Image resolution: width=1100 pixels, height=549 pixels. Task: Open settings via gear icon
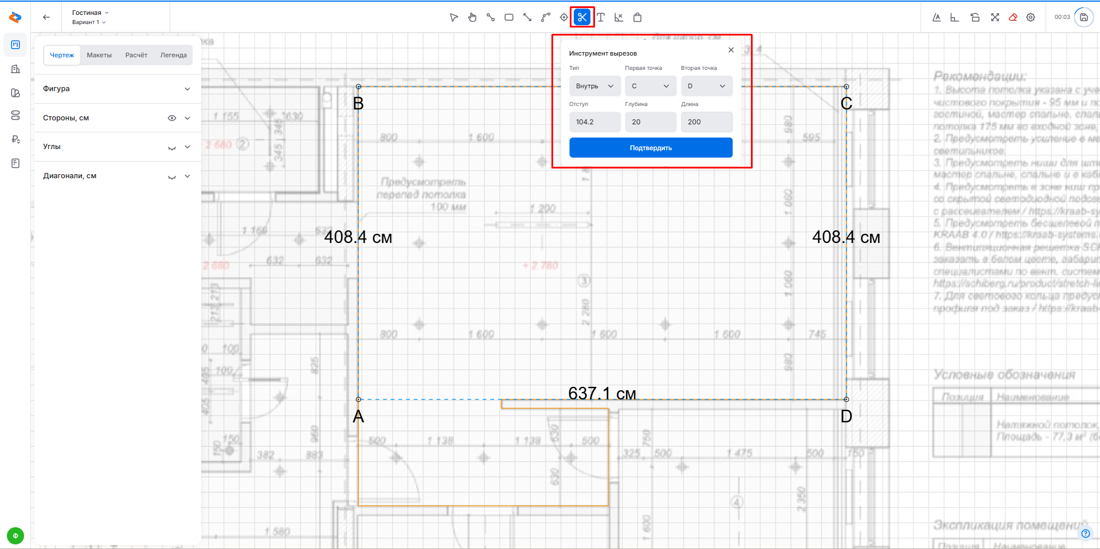point(1031,17)
